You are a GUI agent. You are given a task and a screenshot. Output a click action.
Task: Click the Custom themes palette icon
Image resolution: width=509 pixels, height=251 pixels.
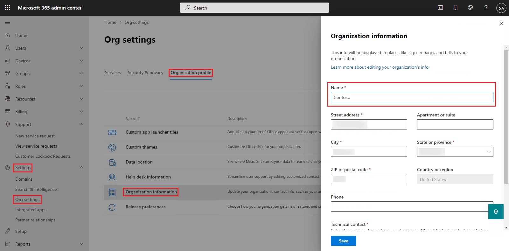pos(112,147)
